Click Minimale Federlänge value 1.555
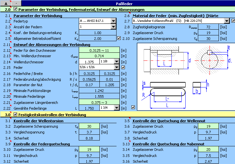The width and height of the screenshot is (235, 164). coord(99,96)
